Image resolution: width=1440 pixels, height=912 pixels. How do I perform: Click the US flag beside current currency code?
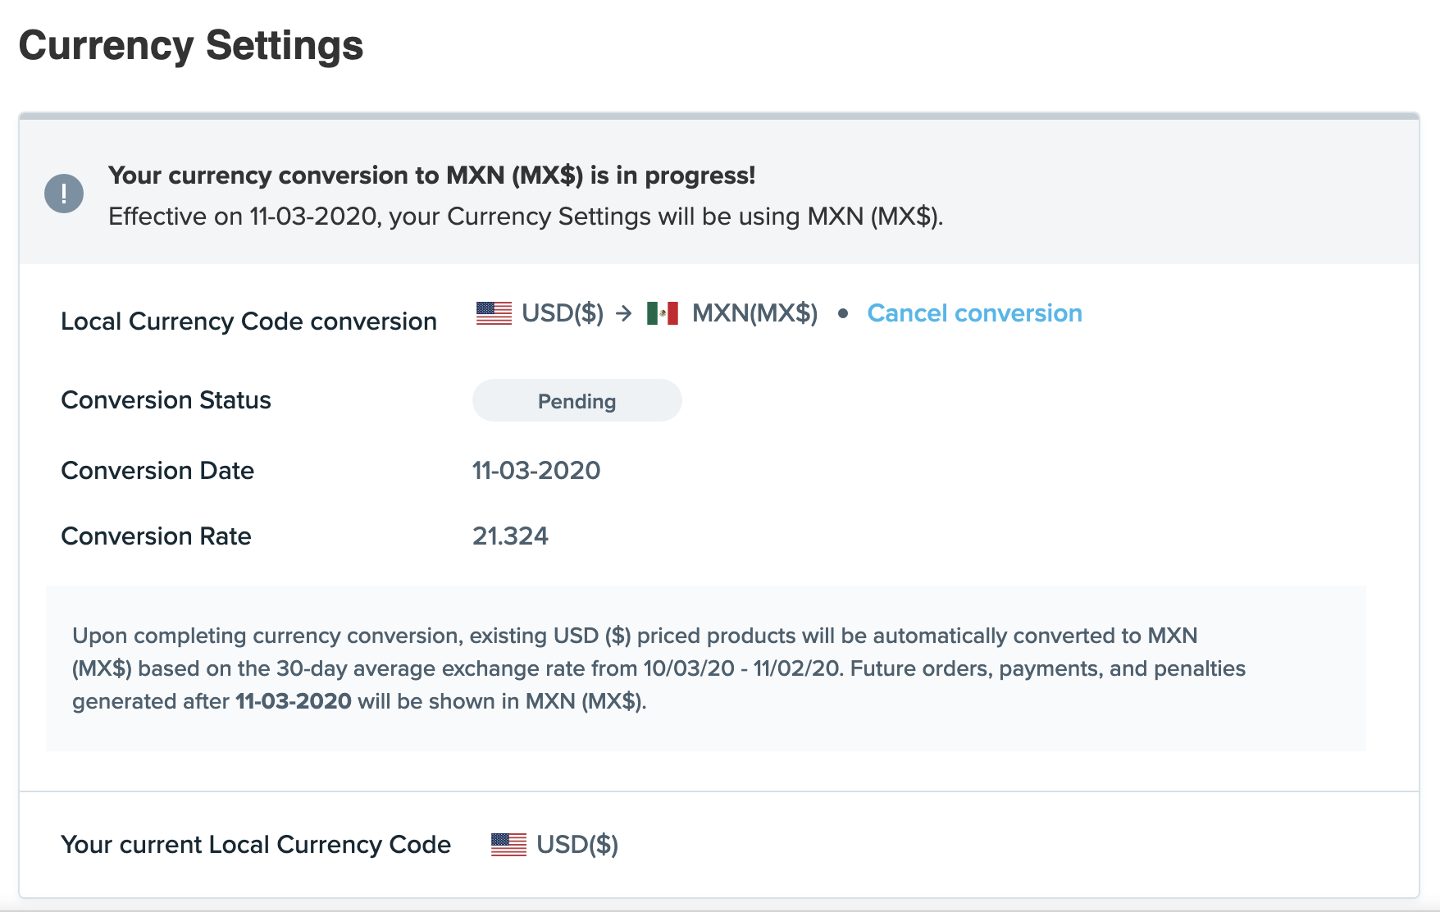508,845
